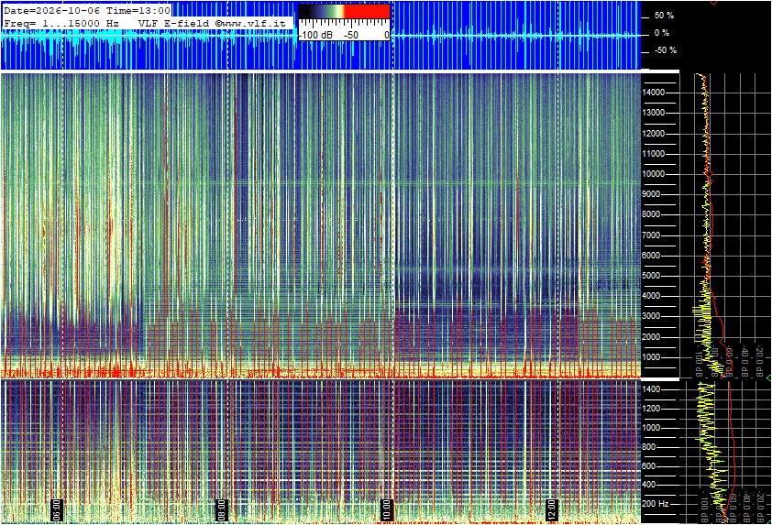Click the 12000 frequency axis label
The image size is (772, 525).
[x=654, y=134]
